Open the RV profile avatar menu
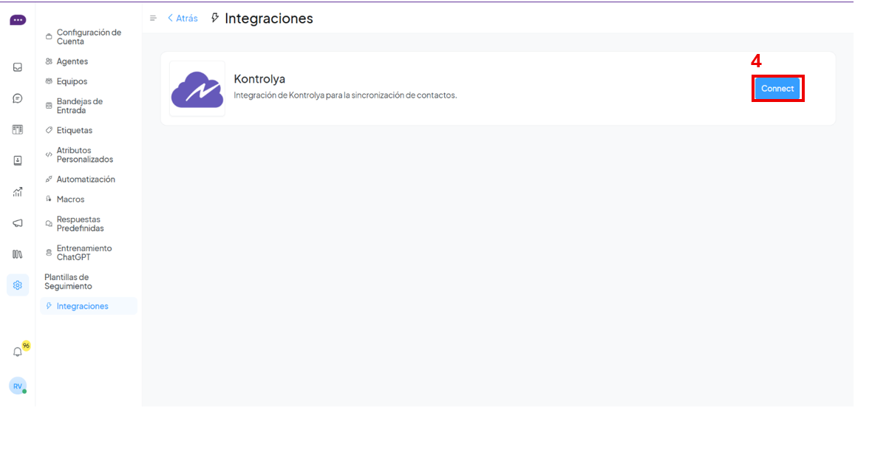The width and height of the screenshot is (889, 456). coord(18,386)
